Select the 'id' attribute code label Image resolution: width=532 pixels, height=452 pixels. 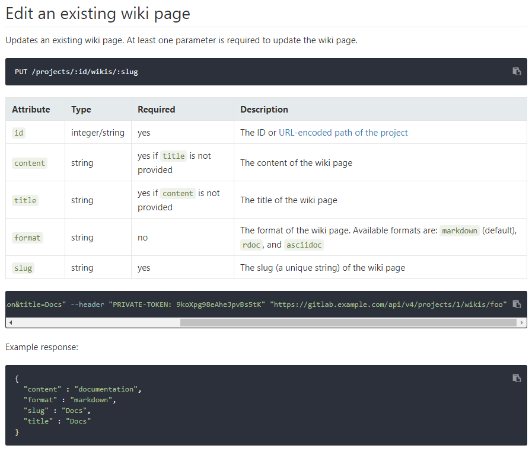(19, 133)
